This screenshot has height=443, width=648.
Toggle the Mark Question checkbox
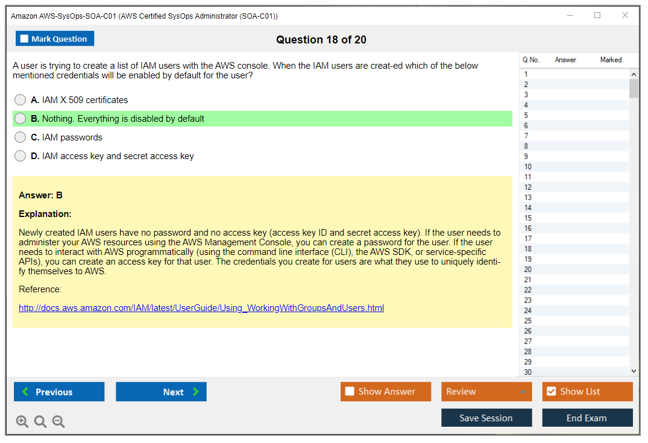click(x=24, y=39)
